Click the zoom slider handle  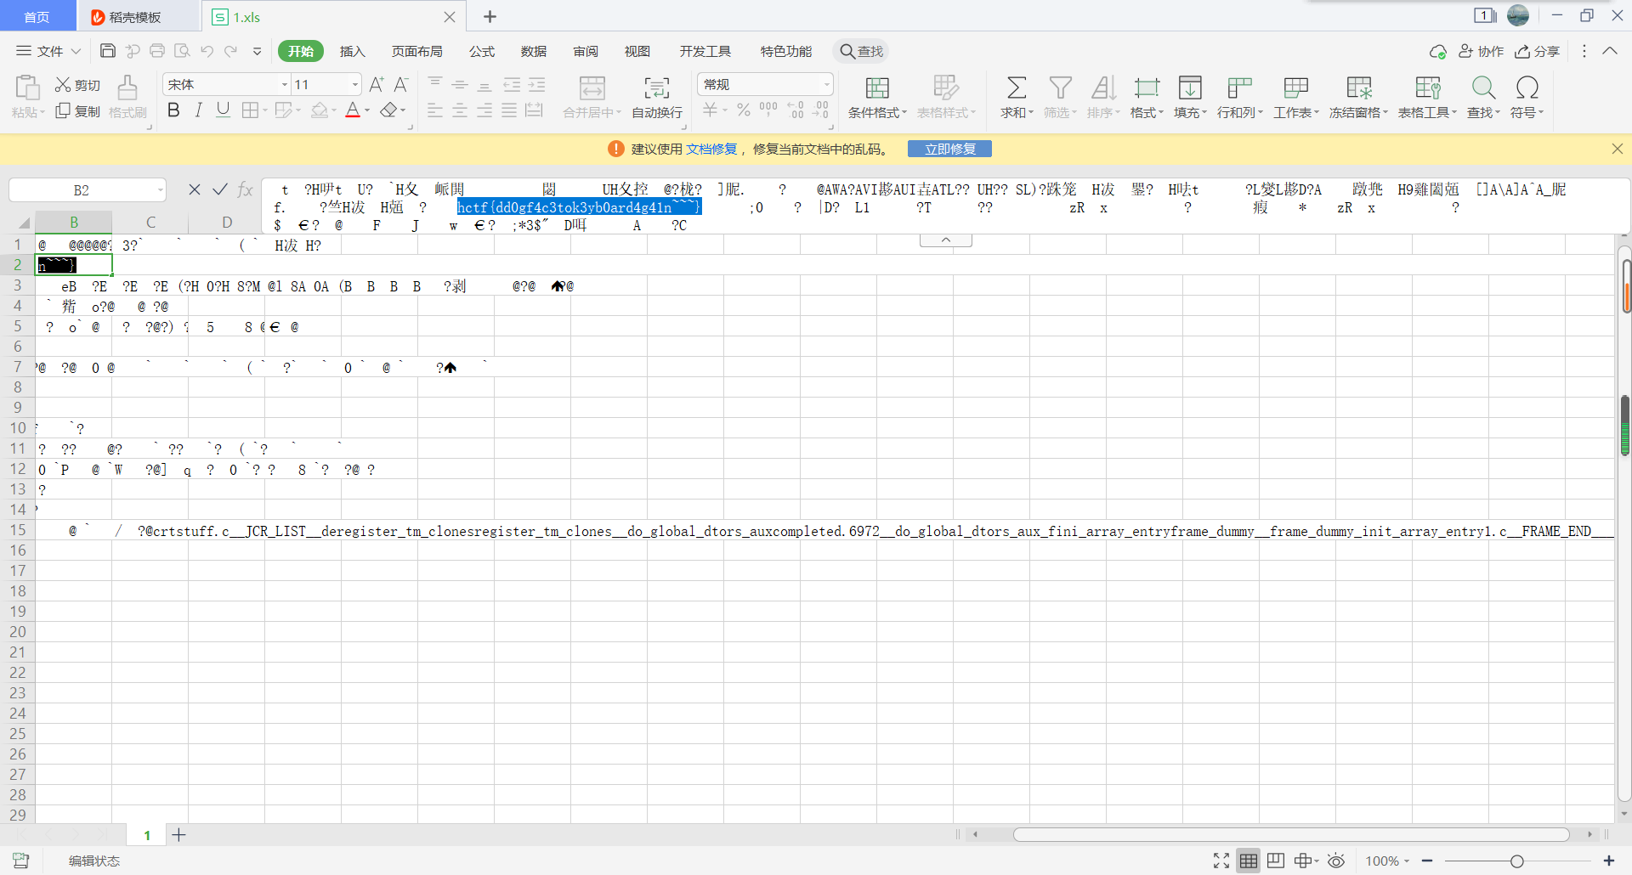point(1516,861)
